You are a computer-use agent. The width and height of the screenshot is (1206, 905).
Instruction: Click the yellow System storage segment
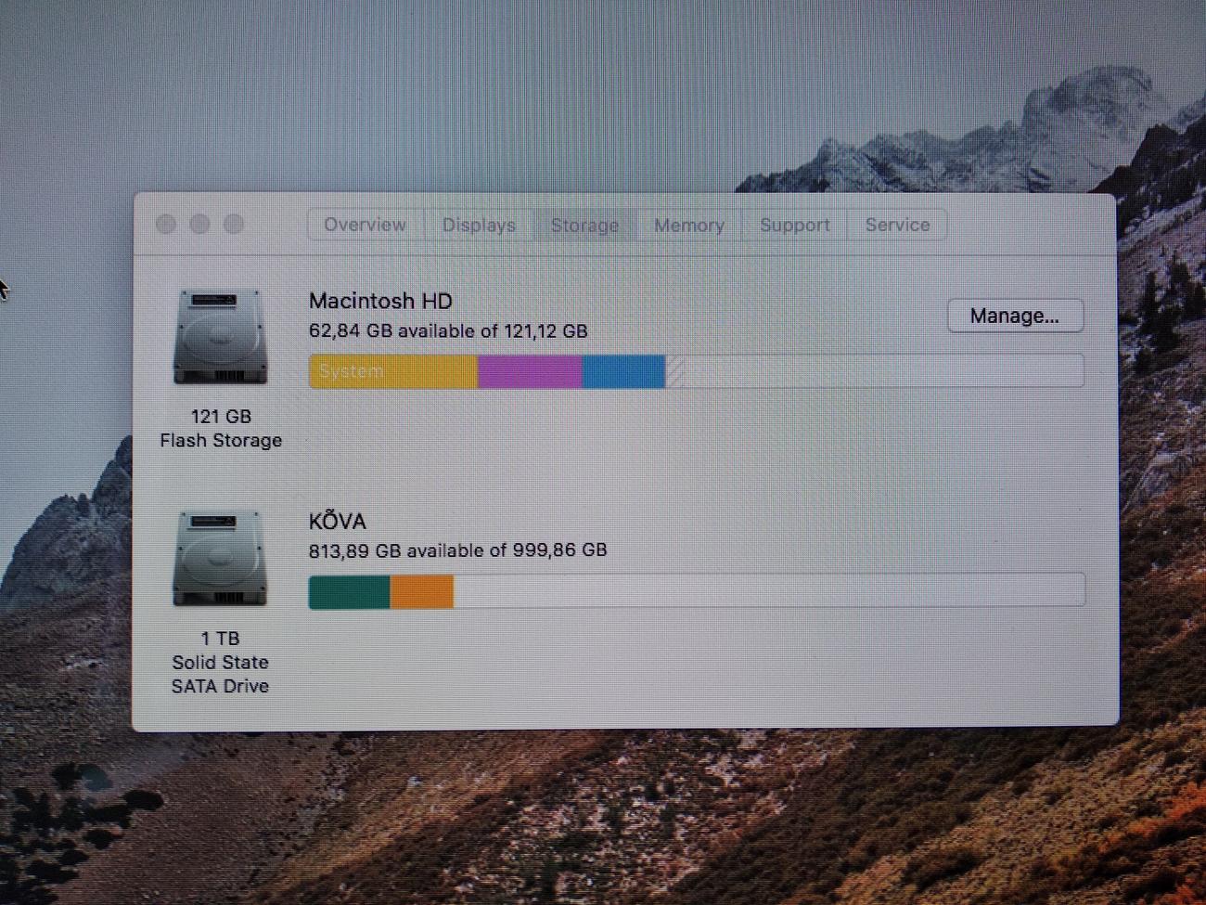[392, 371]
